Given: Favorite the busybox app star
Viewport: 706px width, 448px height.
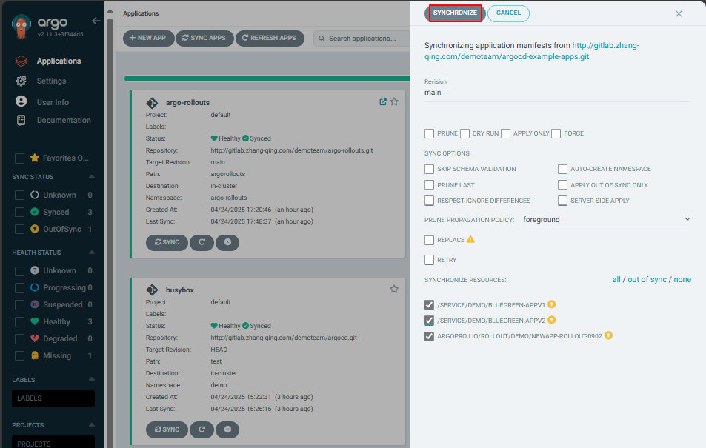Looking at the screenshot, I should tap(394, 289).
